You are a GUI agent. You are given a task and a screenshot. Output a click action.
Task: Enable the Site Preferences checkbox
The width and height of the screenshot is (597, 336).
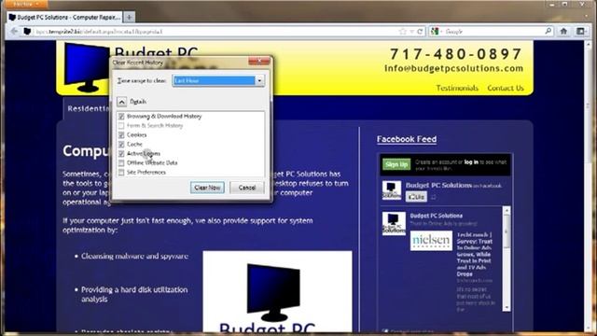pyautogui.click(x=121, y=172)
